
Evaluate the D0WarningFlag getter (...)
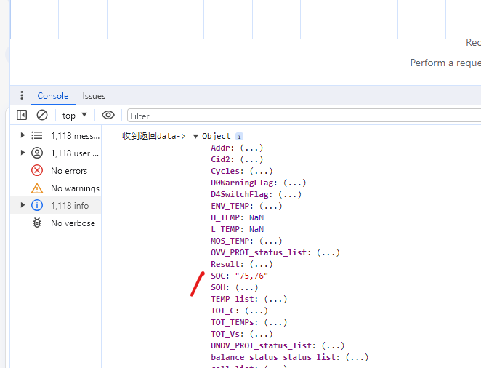[294, 183]
